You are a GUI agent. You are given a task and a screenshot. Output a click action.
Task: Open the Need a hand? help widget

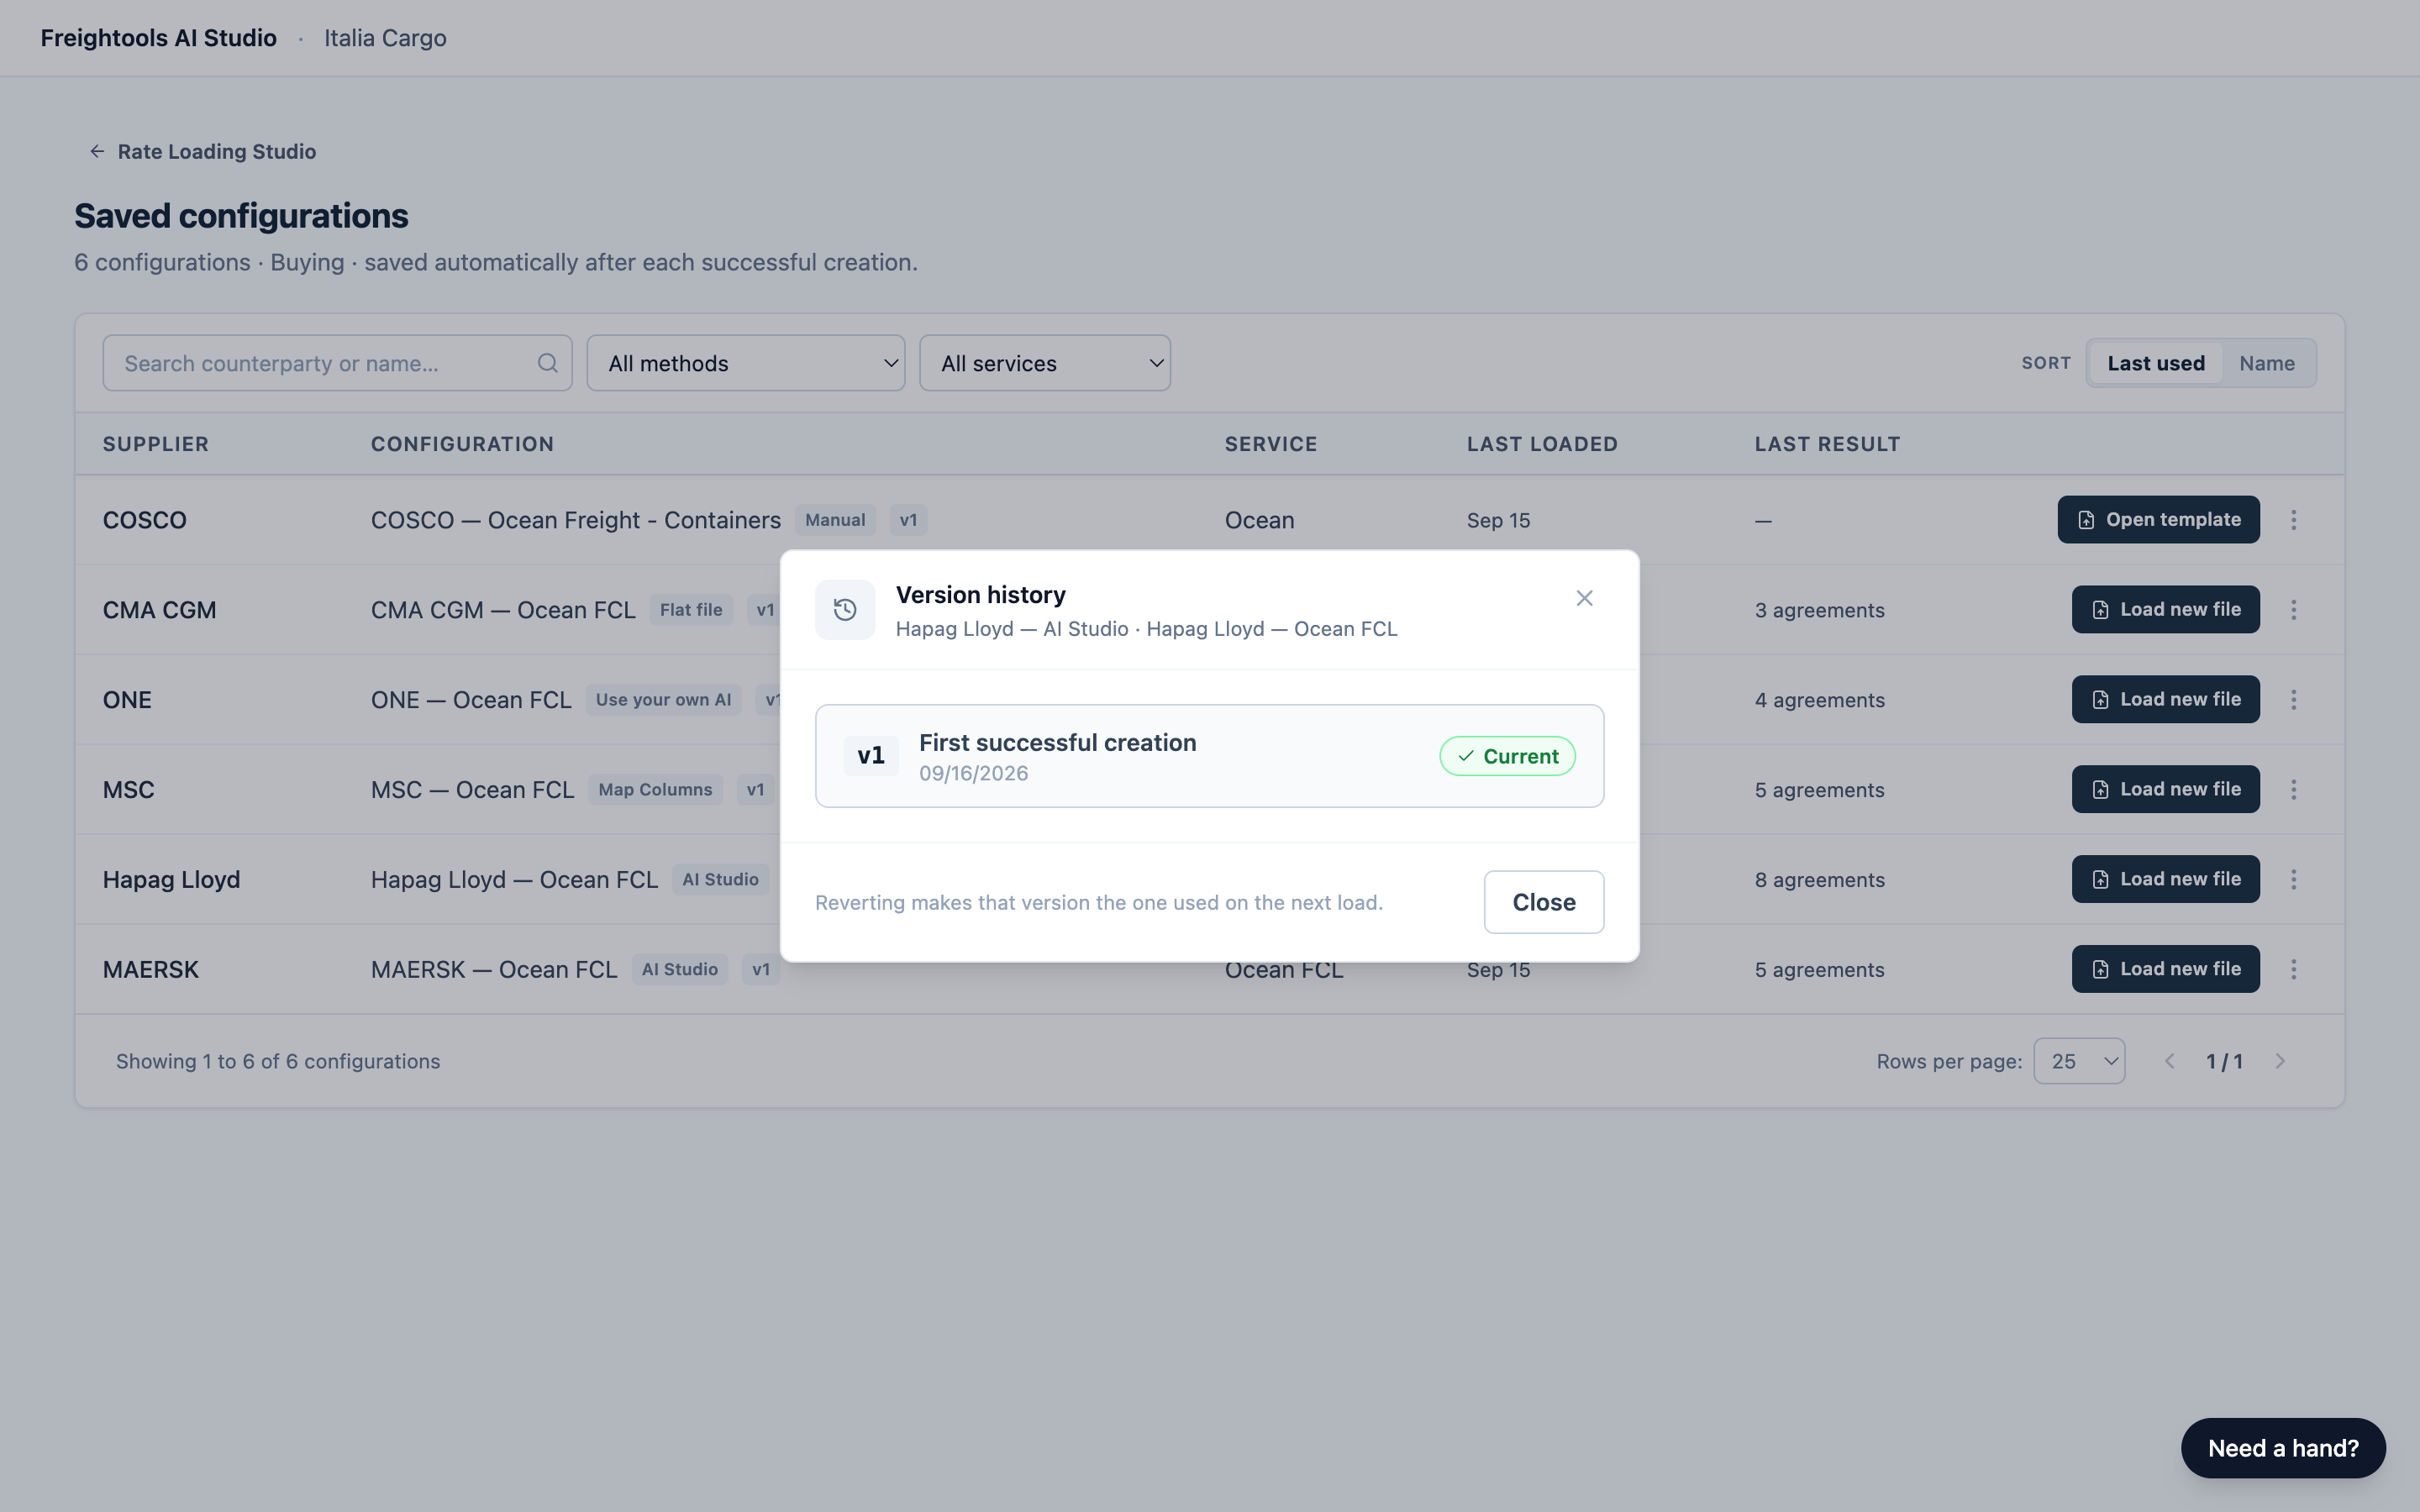click(2283, 1448)
